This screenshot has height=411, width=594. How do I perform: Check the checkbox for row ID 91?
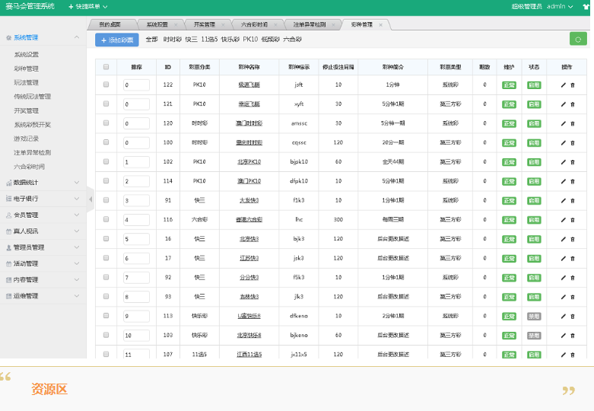click(x=106, y=200)
